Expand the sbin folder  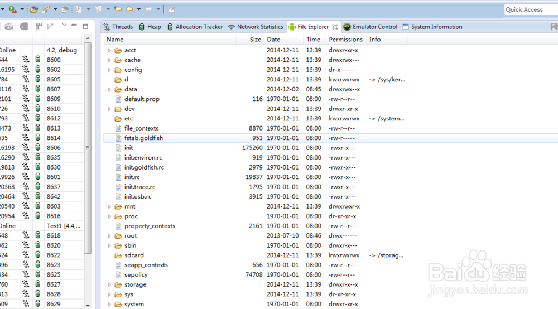[109, 246]
